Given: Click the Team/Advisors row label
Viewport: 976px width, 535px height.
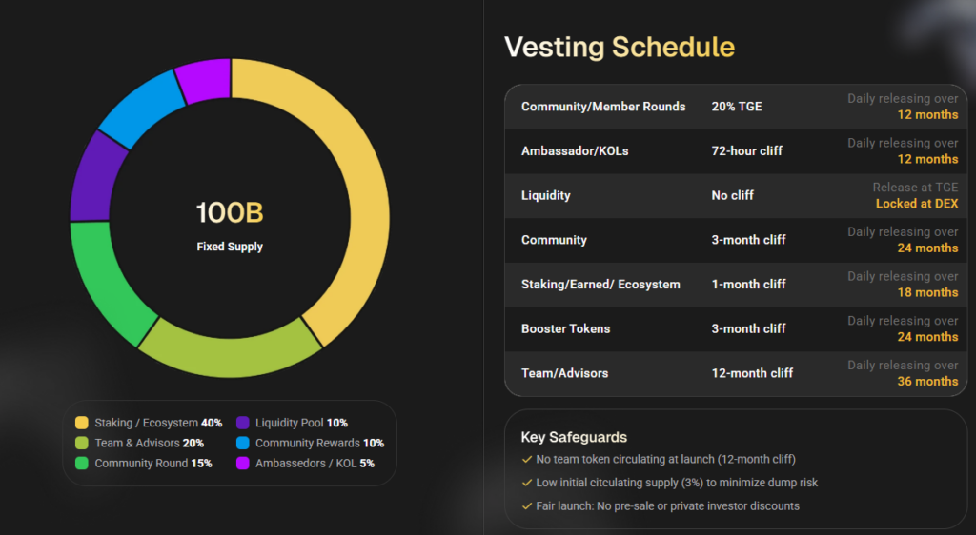Looking at the screenshot, I should coord(564,373).
